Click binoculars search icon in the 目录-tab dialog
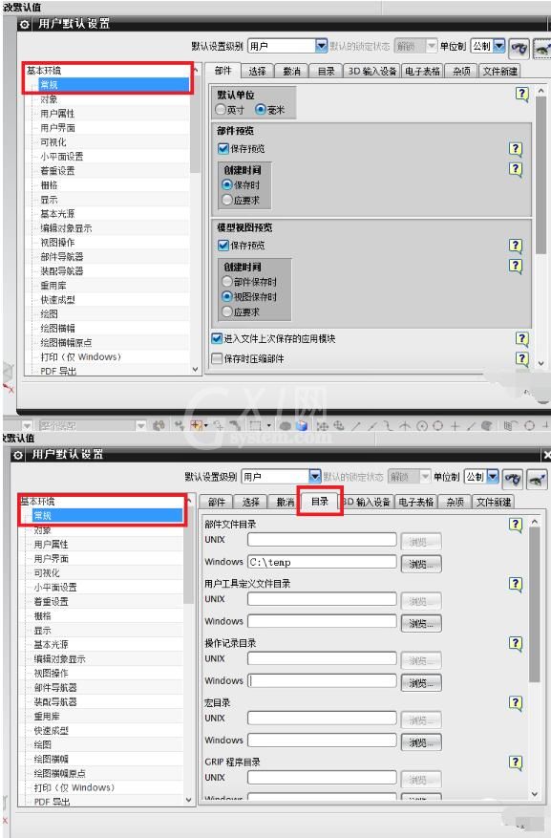Viewport: 551px width, 838px height. tap(513, 479)
